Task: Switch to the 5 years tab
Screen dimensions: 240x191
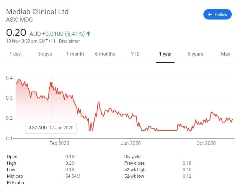Action: point(195,54)
